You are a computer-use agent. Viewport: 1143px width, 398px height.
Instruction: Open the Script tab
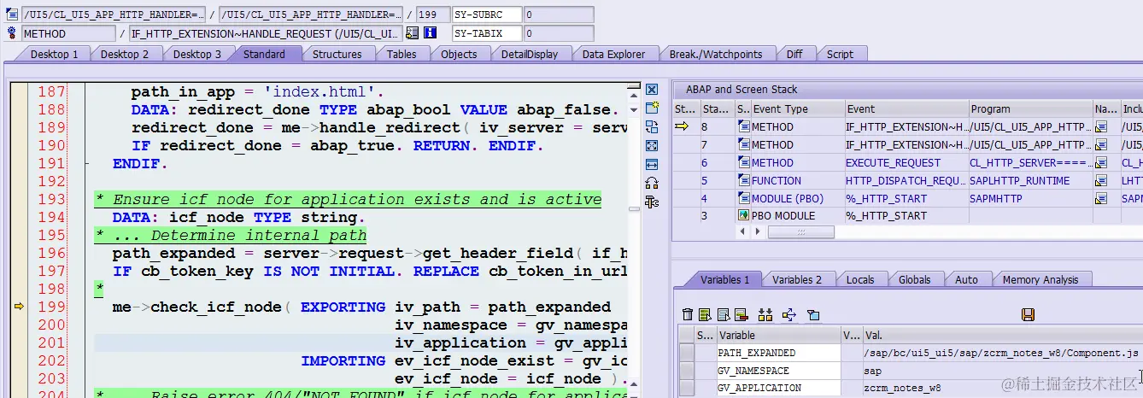click(840, 55)
